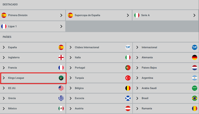Click the Scotland flag icon
The width and height of the screenshot is (199, 114).
[x=128, y=98]
